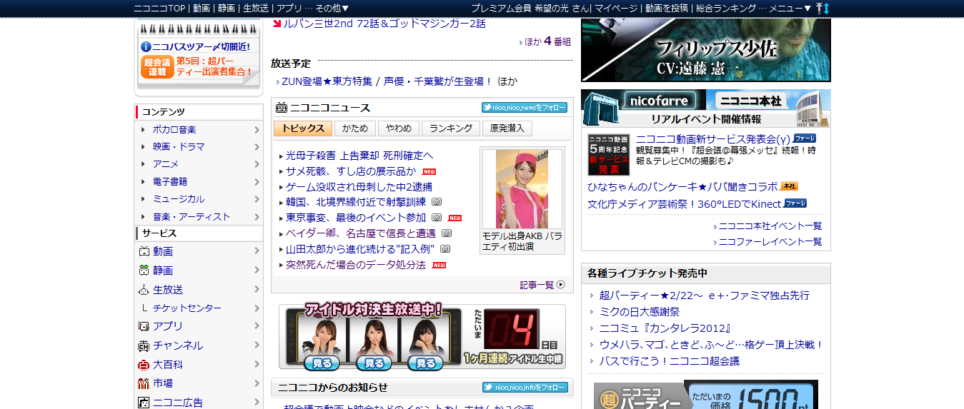The image size is (964, 409).
Task: Click the nico_nico_news Twitter follow button
Action: coord(525,108)
